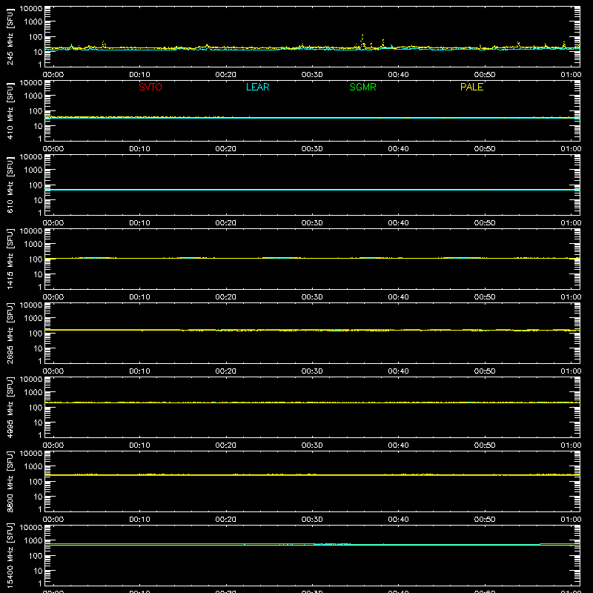The height and width of the screenshot is (593, 593).
Task: Click the 00:20 time label under 1415 MHz plot
Action: coord(226,297)
